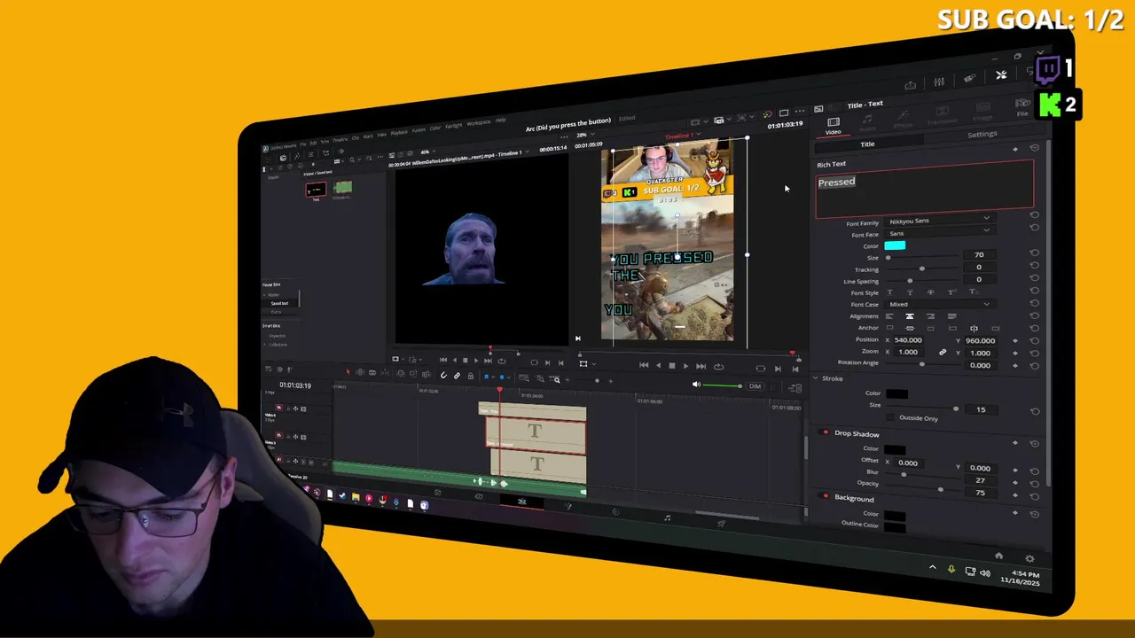
Task: Click the Rich Text field containing Pressed
Action: click(x=924, y=189)
